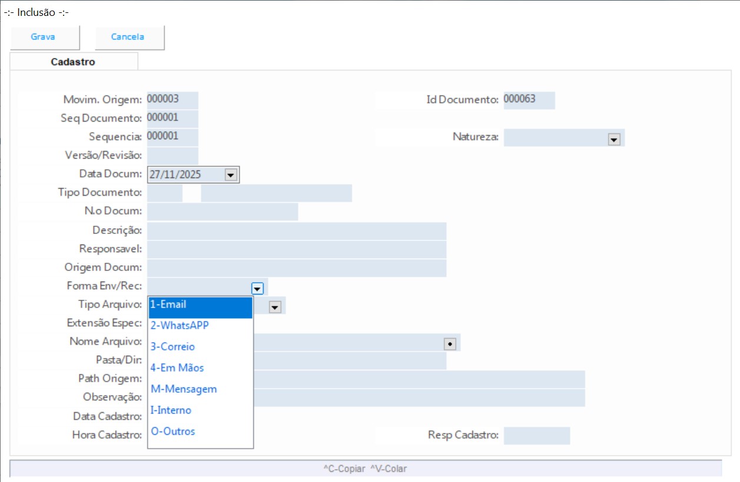Click the Cancela button
Image resolution: width=740 pixels, height=482 pixels.
tap(128, 37)
